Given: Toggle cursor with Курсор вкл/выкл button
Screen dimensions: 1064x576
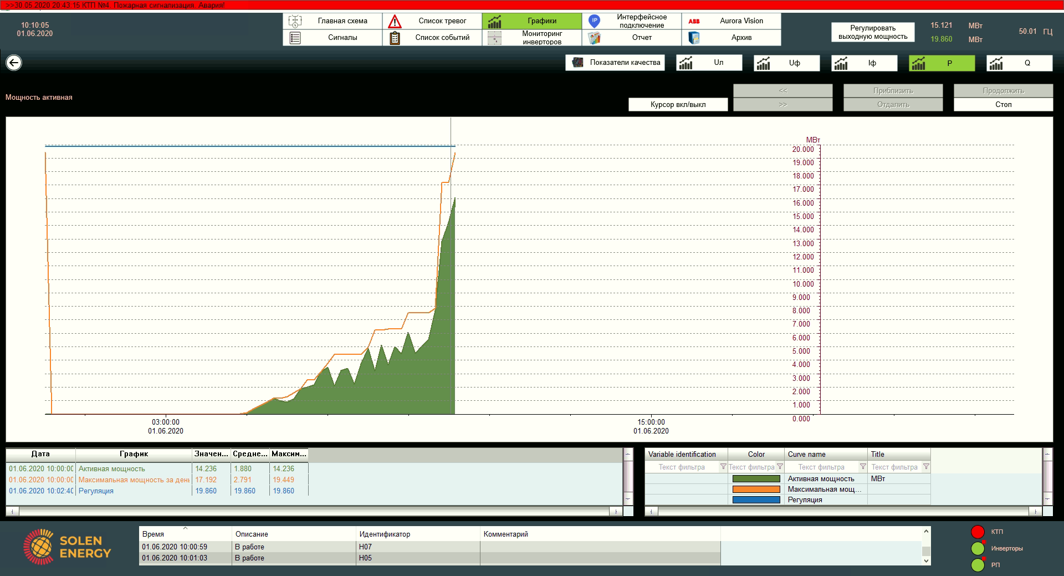Looking at the screenshot, I should coord(678,104).
